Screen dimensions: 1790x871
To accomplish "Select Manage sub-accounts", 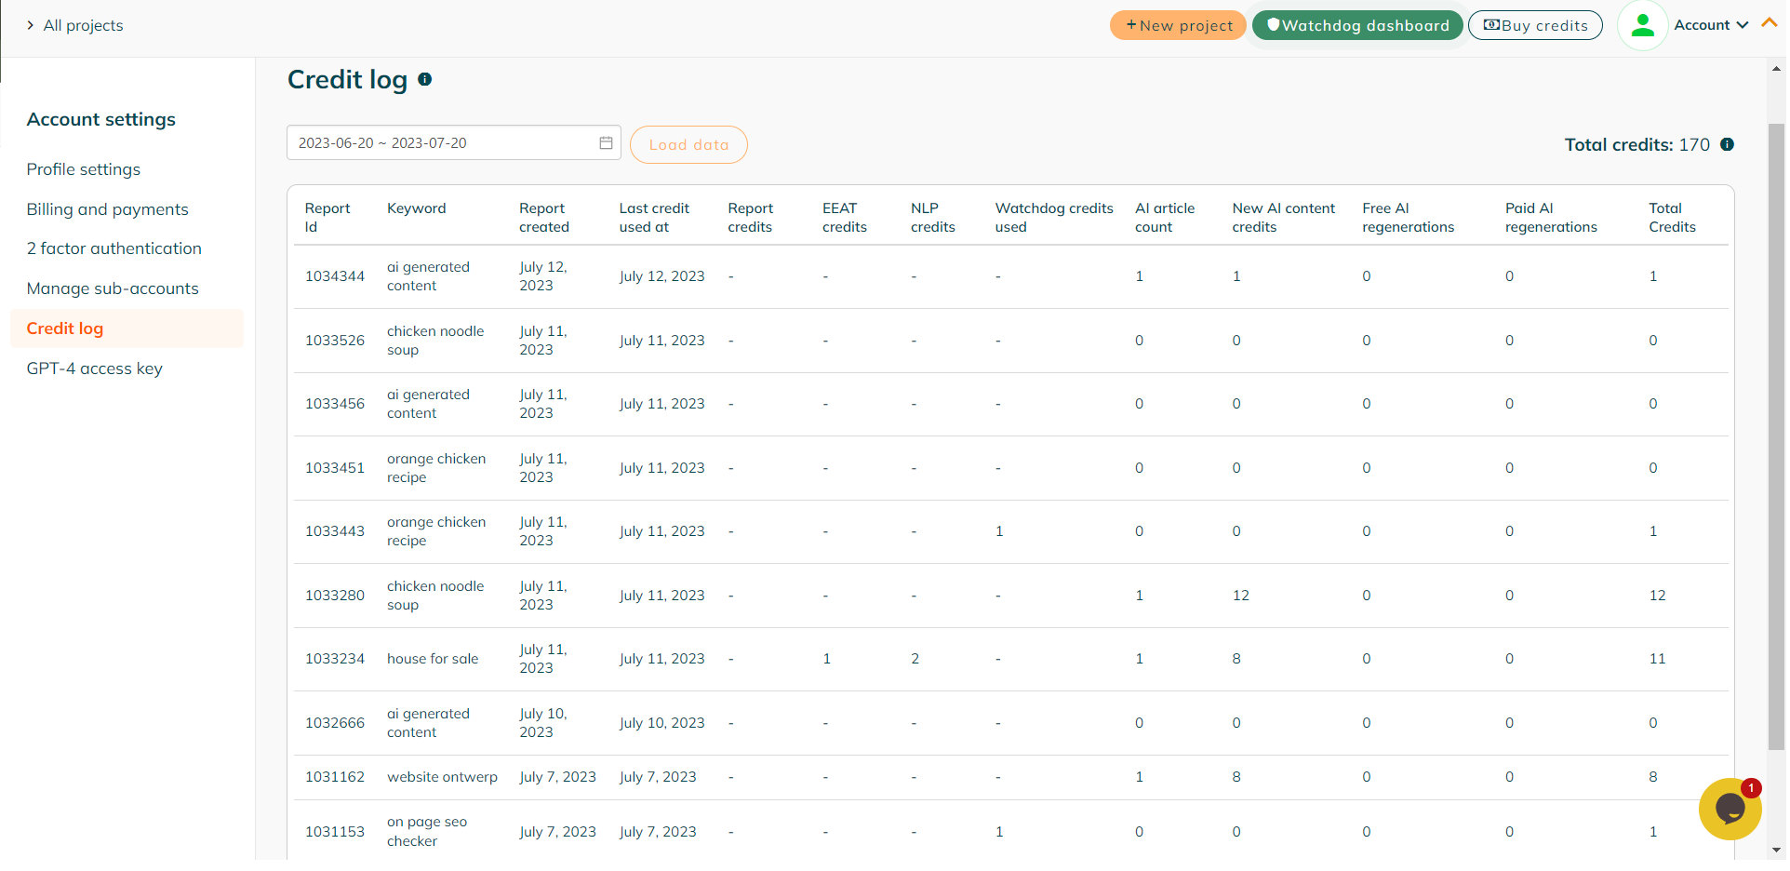I will tap(113, 288).
